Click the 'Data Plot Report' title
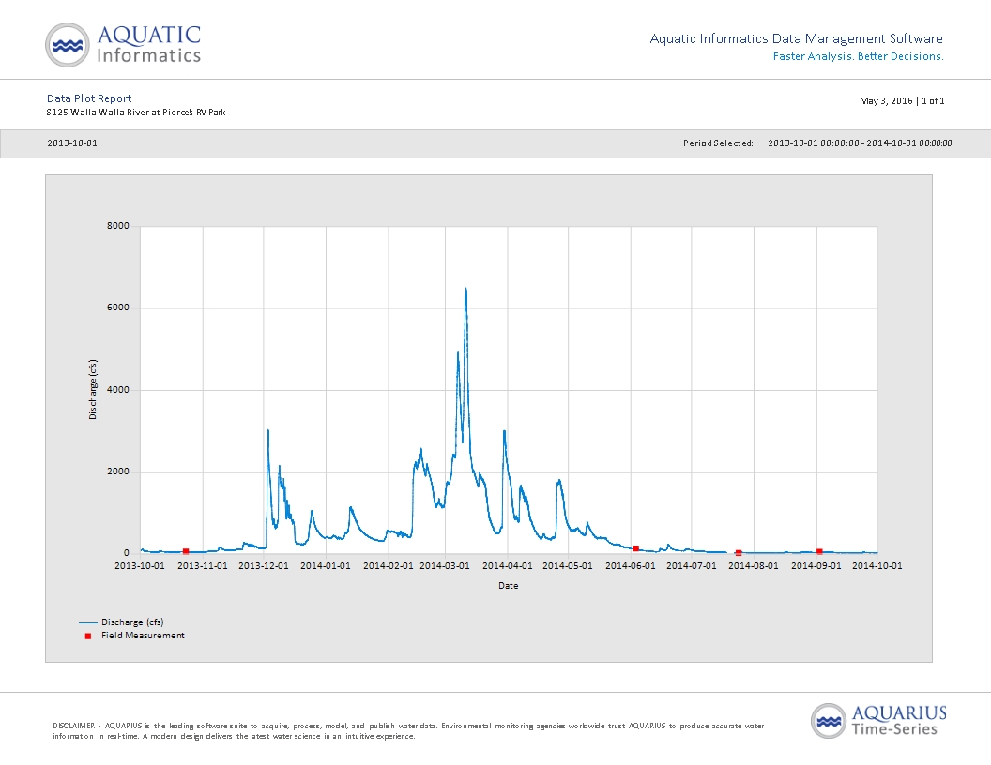991x765 pixels. pyautogui.click(x=89, y=98)
